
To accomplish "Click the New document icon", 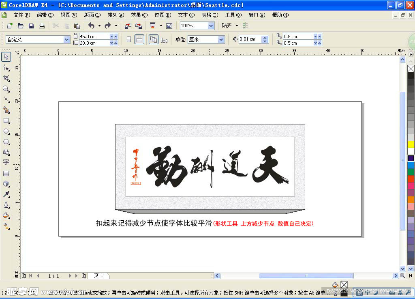I will click(x=10, y=26).
